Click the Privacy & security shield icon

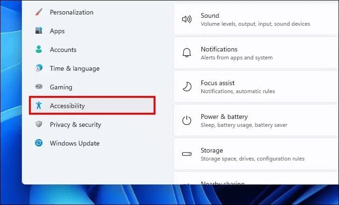tap(39, 124)
